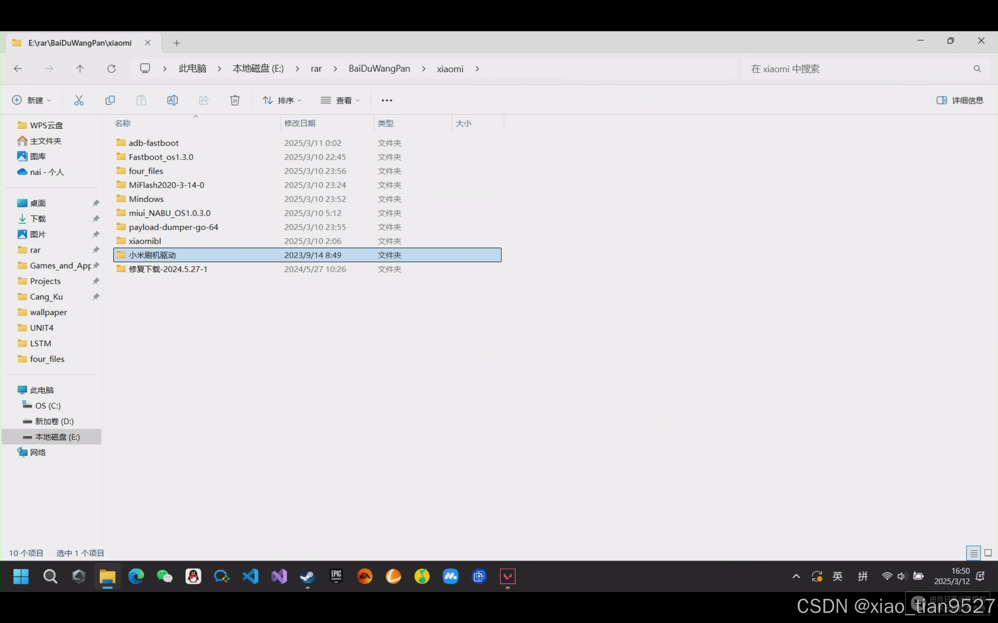This screenshot has height=623, width=998.
Task: Add a new Explorer tab
Action: point(177,43)
